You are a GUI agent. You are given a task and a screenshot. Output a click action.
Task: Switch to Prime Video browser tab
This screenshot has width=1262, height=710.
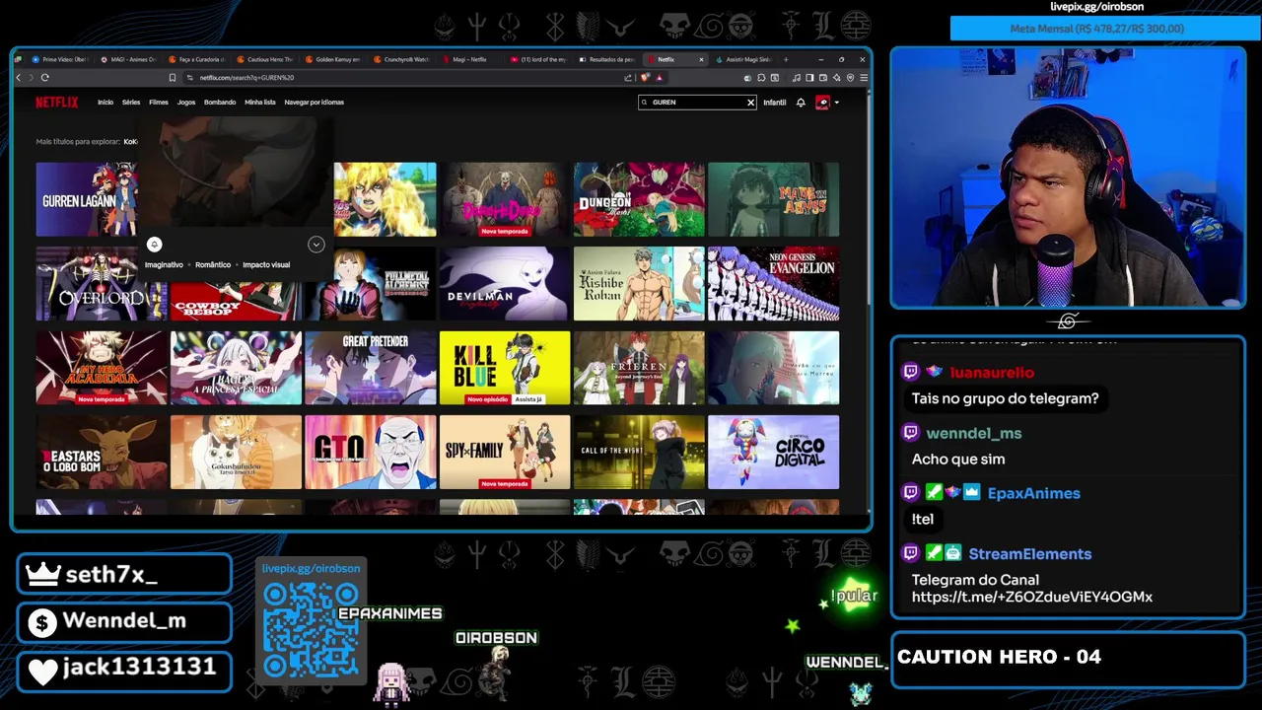click(x=59, y=60)
